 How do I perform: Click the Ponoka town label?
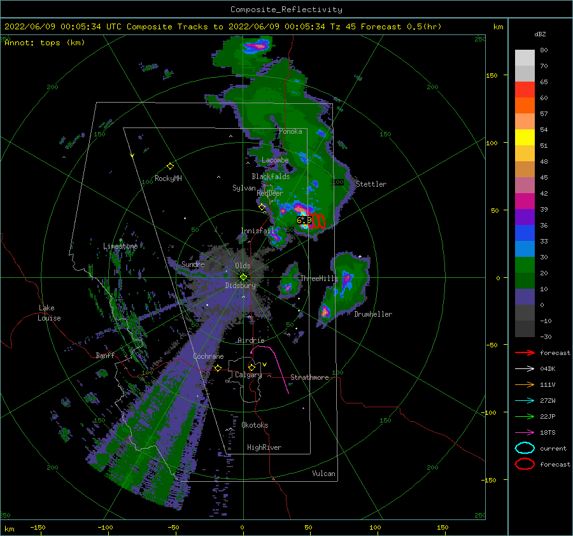290,131
